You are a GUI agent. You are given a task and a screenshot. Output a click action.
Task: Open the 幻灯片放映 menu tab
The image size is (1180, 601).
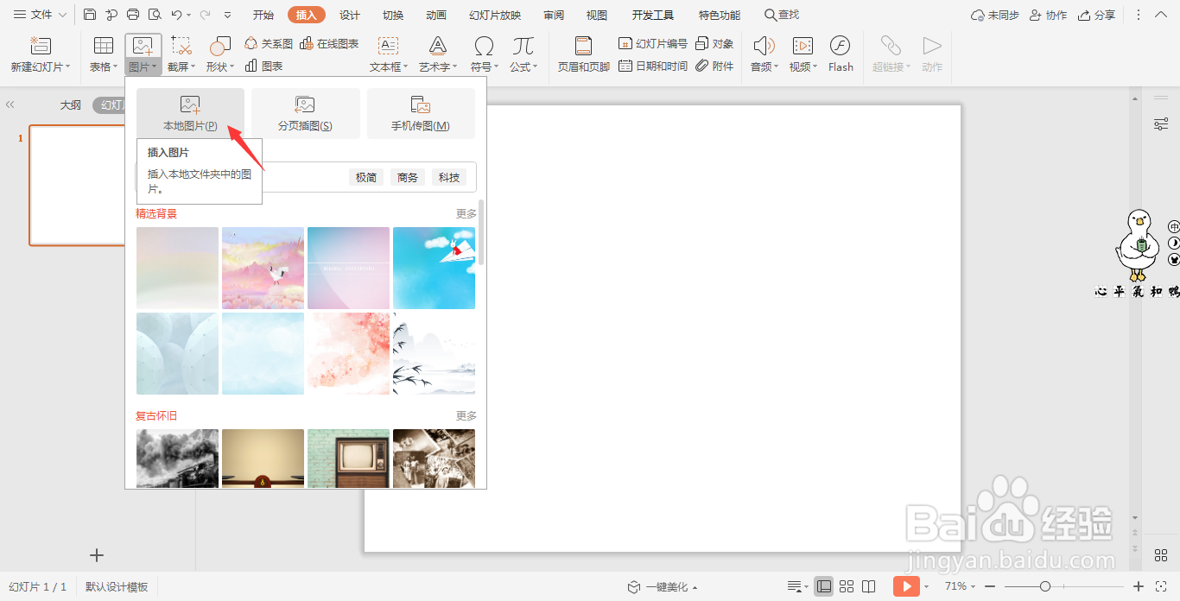[493, 14]
